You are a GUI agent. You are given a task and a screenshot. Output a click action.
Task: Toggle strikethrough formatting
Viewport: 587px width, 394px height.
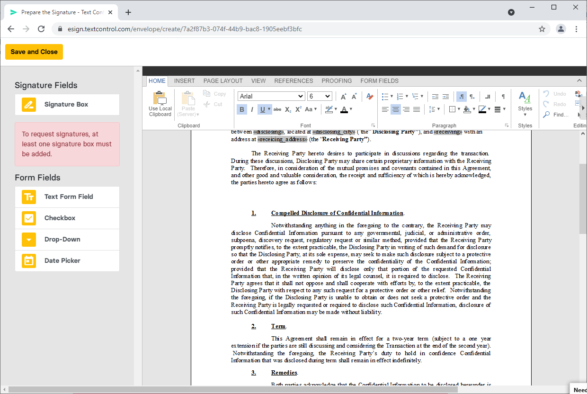pos(277,109)
